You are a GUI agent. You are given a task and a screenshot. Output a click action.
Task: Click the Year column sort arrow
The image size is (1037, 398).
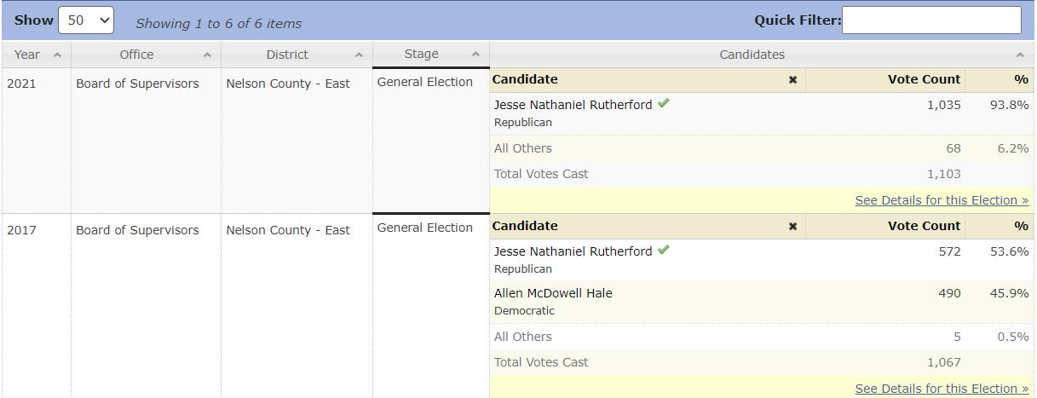(57, 55)
